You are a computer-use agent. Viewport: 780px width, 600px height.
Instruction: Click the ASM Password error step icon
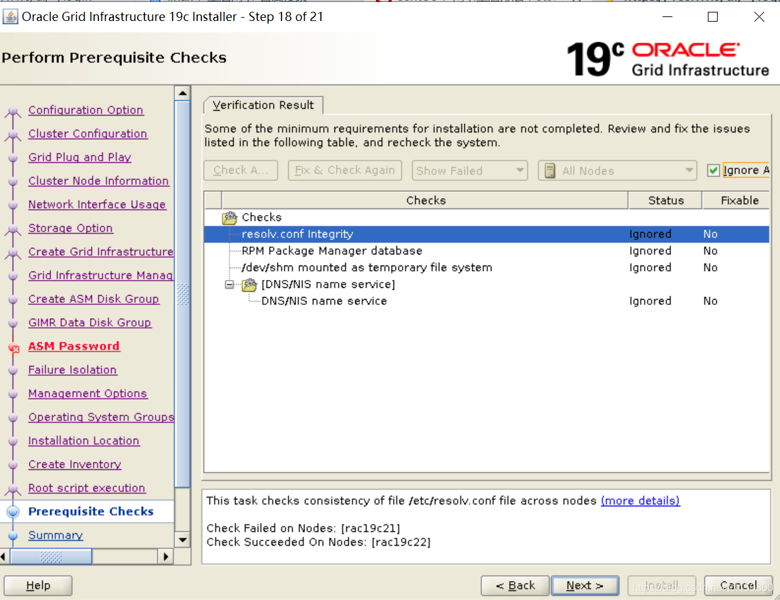(14, 348)
